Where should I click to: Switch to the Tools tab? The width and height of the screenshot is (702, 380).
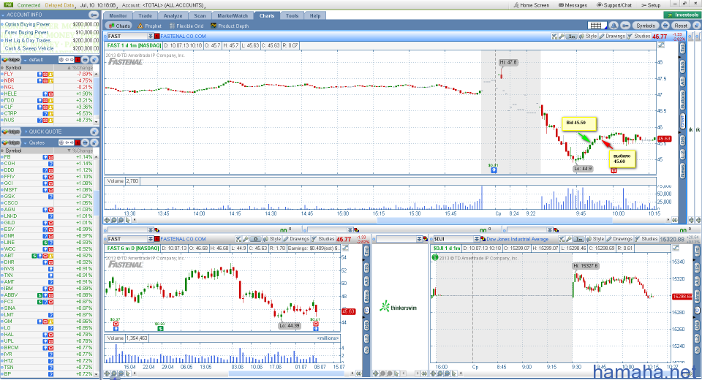pyautogui.click(x=292, y=15)
